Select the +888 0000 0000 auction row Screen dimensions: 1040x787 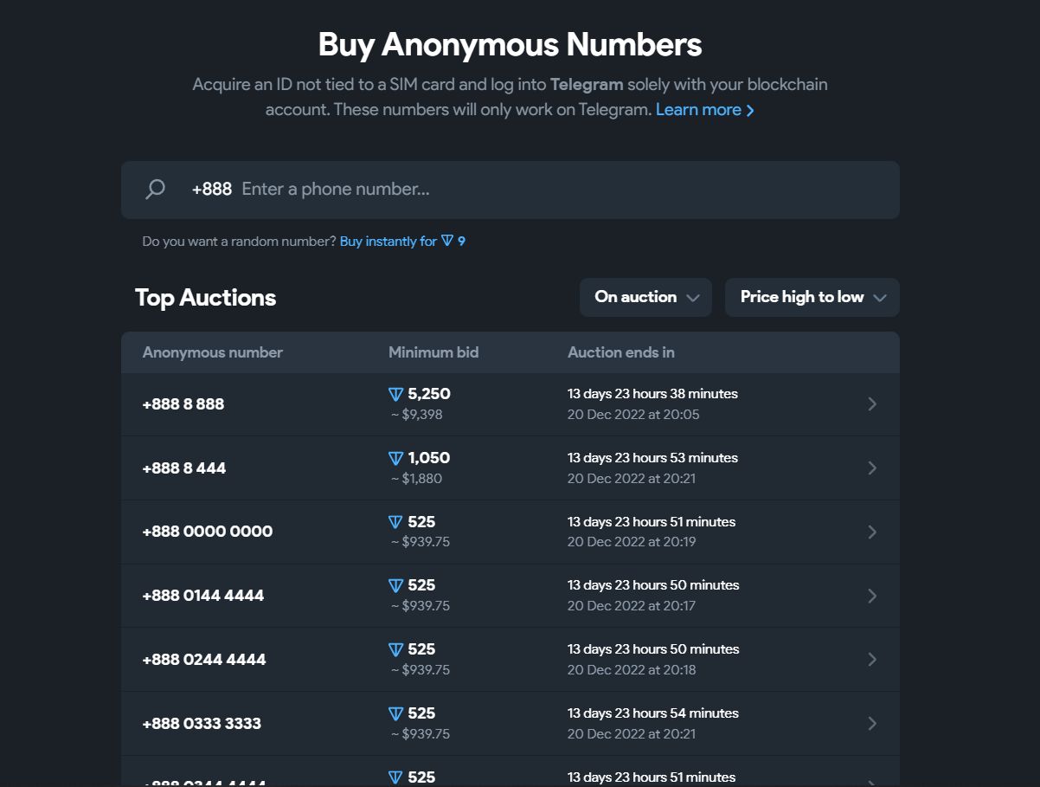[x=510, y=532]
